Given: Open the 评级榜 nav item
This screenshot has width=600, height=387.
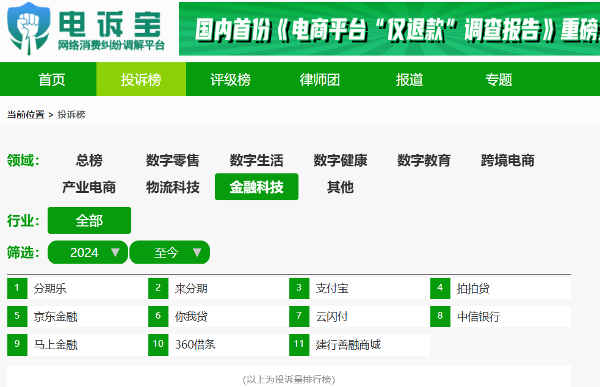Looking at the screenshot, I should tap(230, 79).
